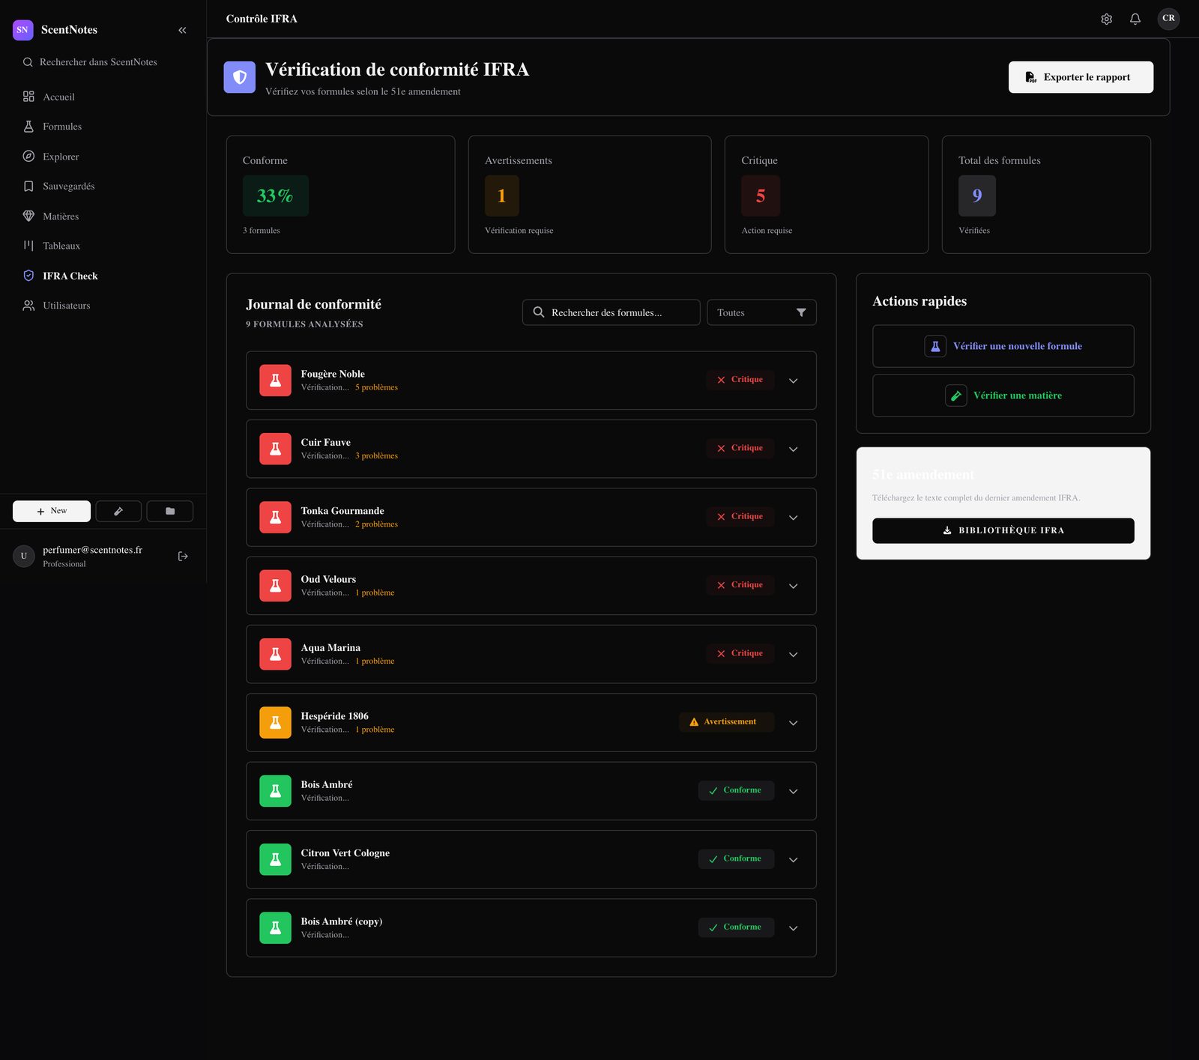Click the green Bois Ambré flask icon

[x=276, y=791]
